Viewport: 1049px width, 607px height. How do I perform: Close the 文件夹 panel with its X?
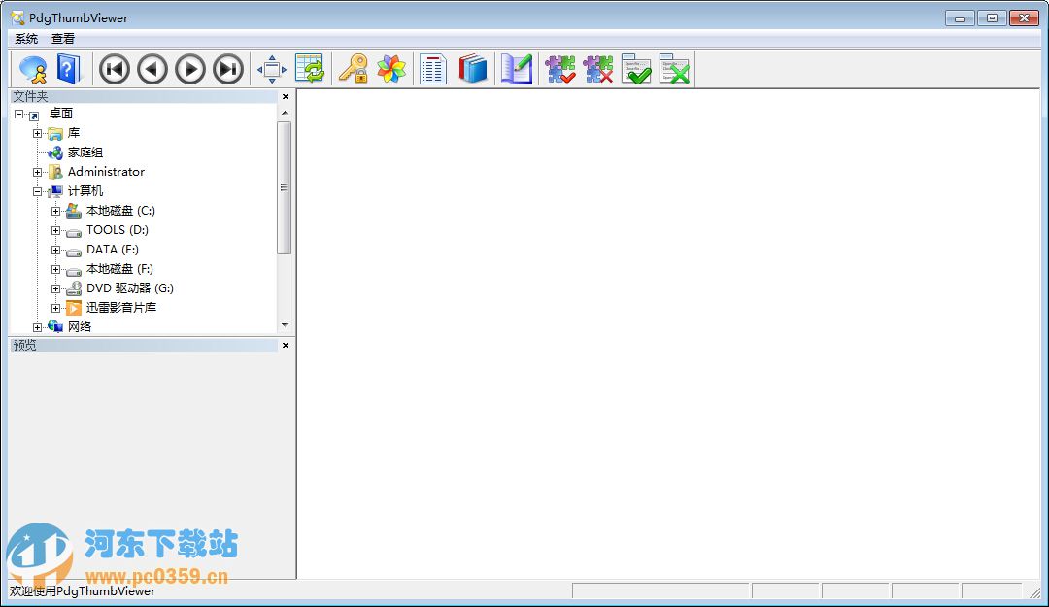[x=285, y=97]
